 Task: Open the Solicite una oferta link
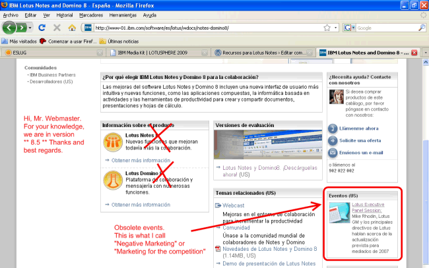[x=360, y=140]
